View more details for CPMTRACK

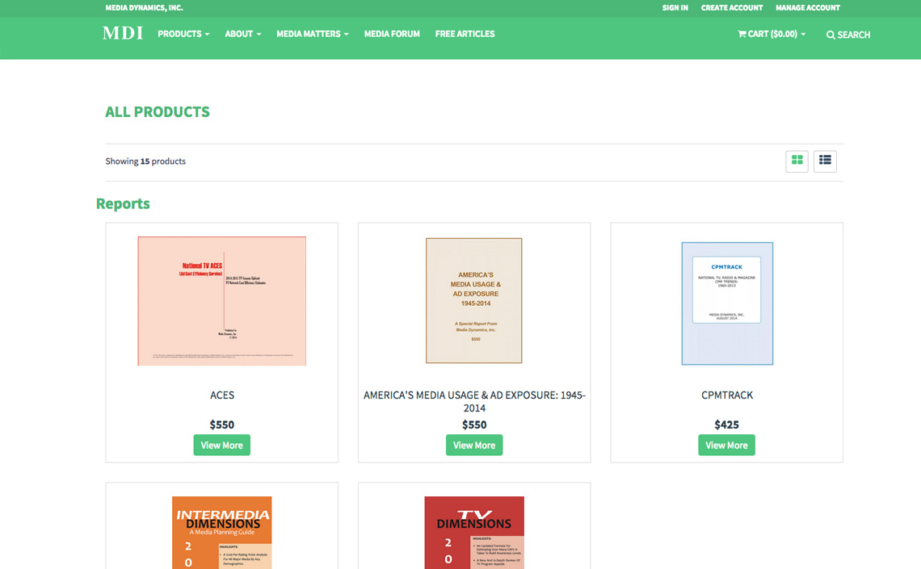[726, 446]
